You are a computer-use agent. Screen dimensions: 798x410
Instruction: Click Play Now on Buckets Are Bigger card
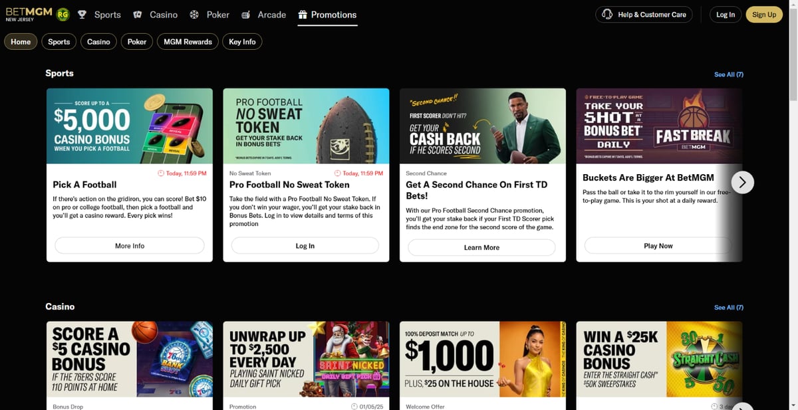pyautogui.click(x=658, y=246)
